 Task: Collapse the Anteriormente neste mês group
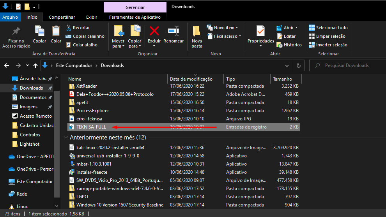(x=65, y=138)
